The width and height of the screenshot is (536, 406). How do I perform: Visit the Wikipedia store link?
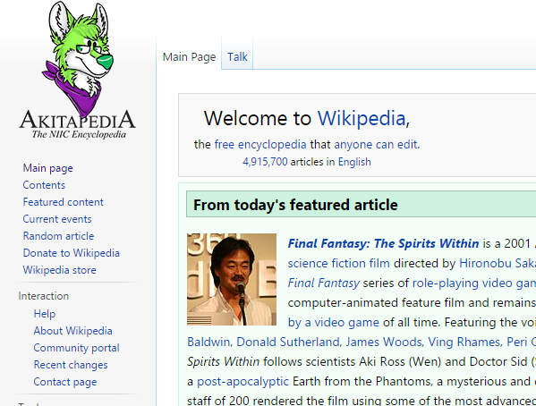[x=59, y=270]
